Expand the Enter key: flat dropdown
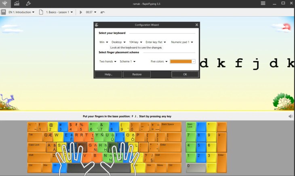Screen dimensions: 295x176 (x=156, y=42)
